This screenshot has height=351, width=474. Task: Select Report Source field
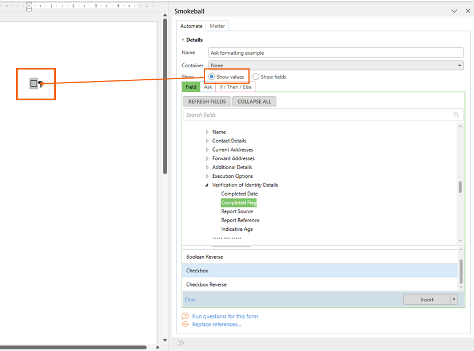coord(236,211)
